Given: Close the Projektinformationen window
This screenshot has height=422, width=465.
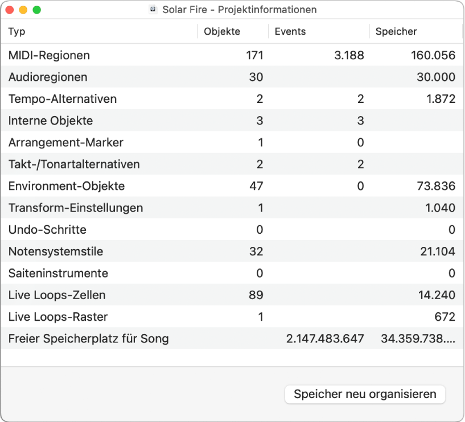Looking at the screenshot, I should click(10, 10).
